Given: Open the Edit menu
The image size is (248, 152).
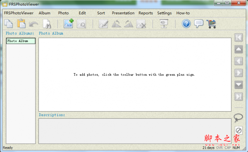Looking at the screenshot, I should pyautogui.click(x=82, y=13).
